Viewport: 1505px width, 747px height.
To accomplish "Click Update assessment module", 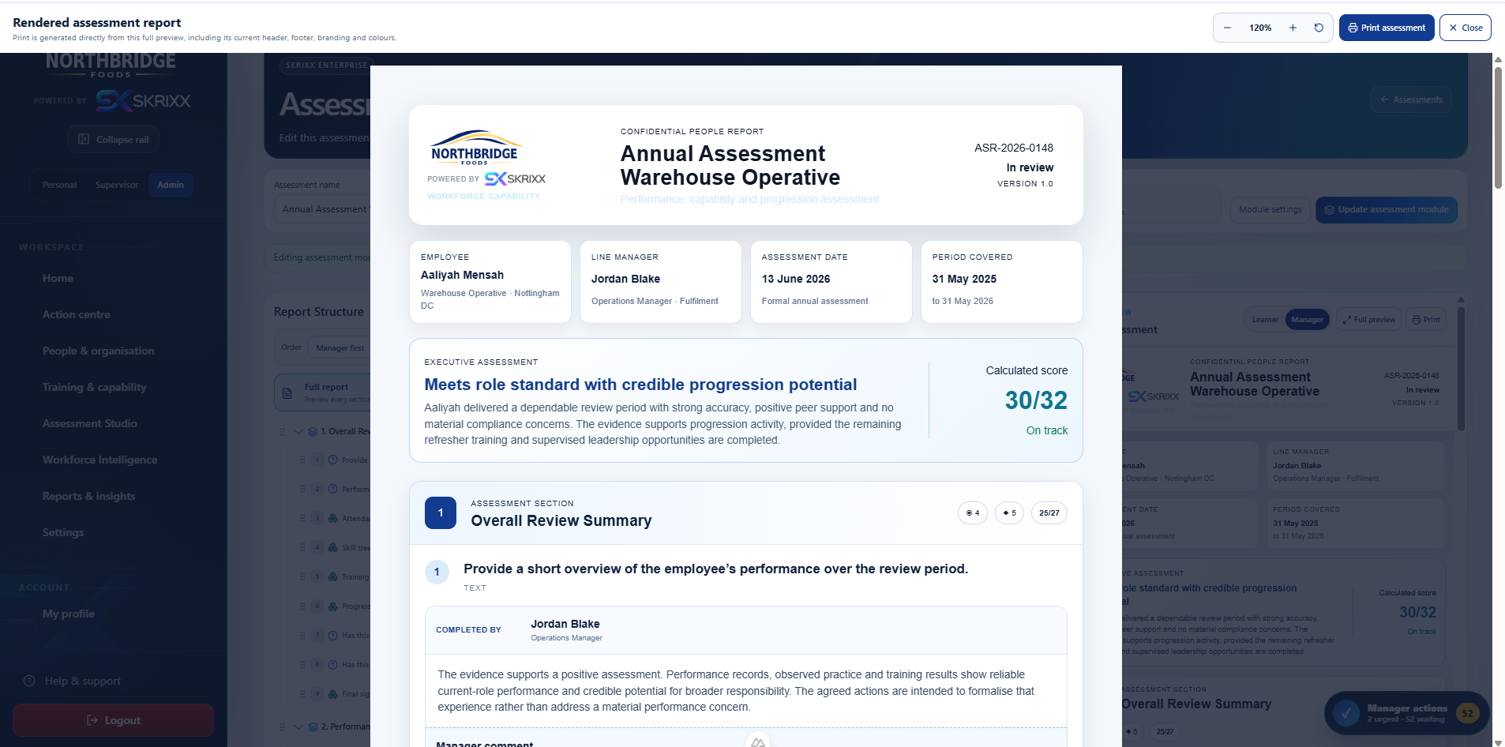I will [1386, 209].
